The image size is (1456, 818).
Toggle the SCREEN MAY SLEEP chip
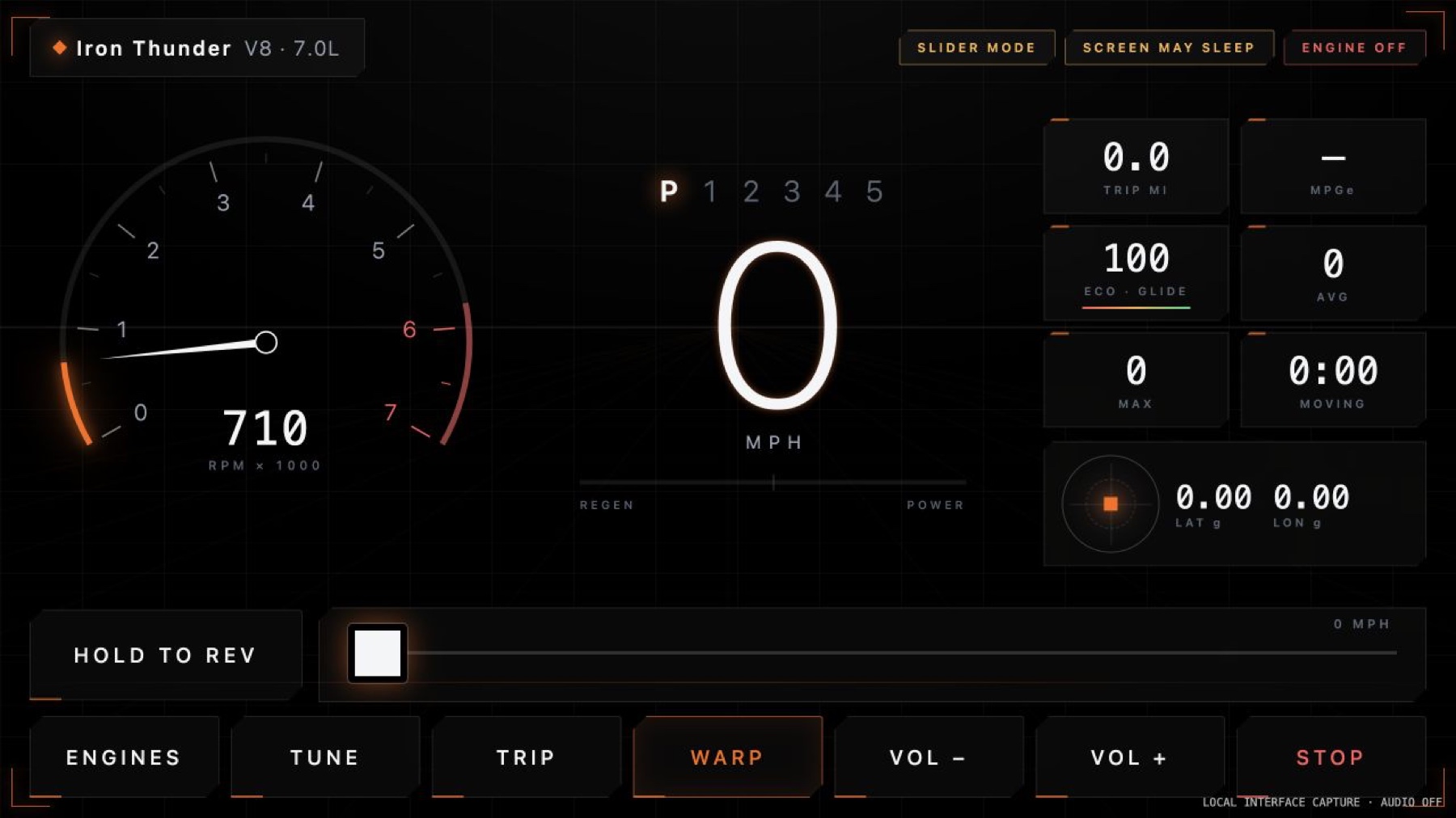tap(1169, 48)
